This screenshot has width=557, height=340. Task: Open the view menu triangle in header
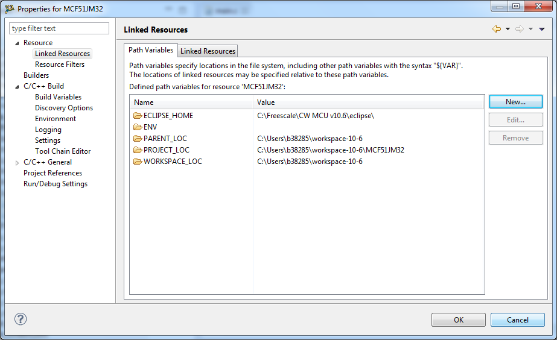542,29
